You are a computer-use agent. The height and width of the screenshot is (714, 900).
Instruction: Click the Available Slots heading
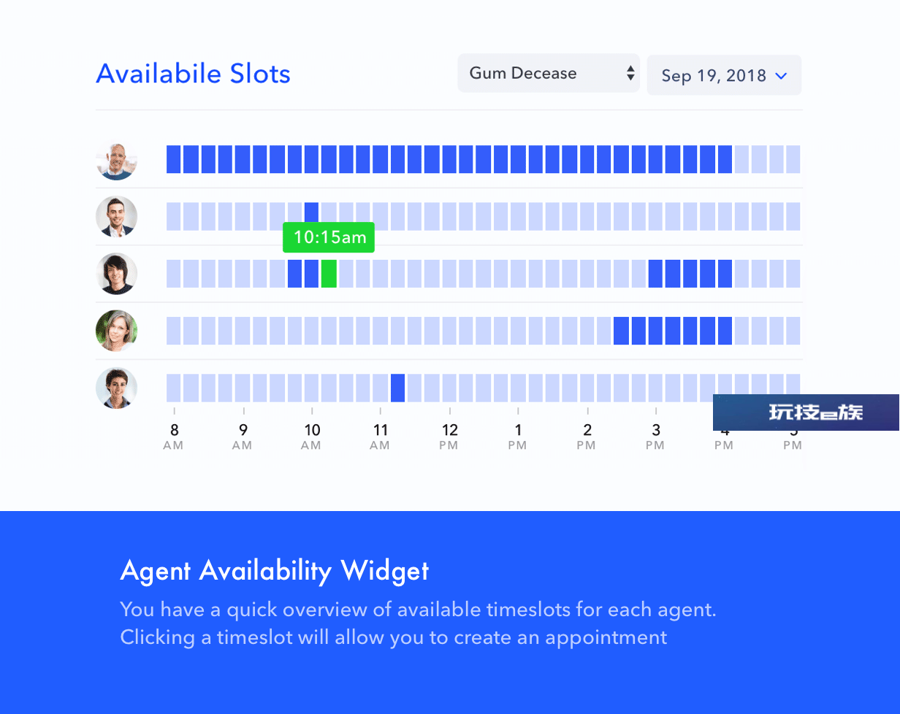pyautogui.click(x=194, y=74)
